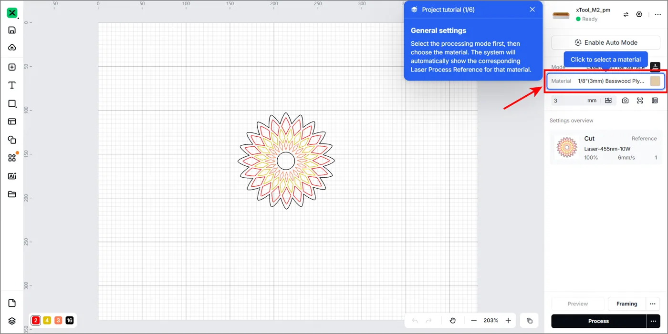Select the Text tool

[x=12, y=85]
